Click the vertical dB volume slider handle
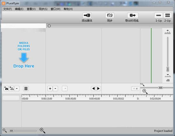This screenshot has height=136, width=175. [x=168, y=69]
